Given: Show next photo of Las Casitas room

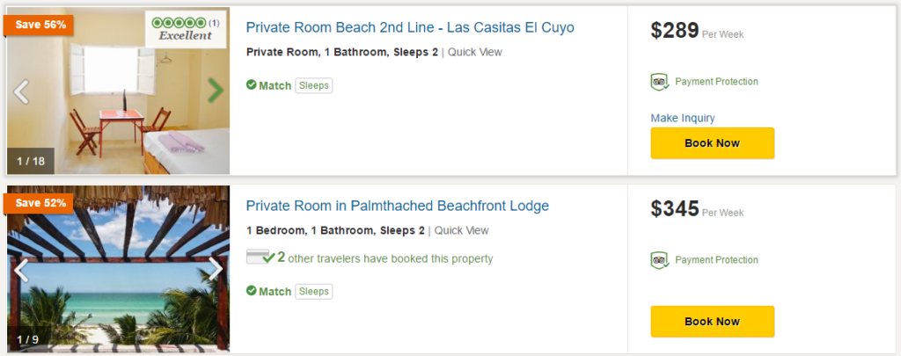Looking at the screenshot, I should 215,90.
